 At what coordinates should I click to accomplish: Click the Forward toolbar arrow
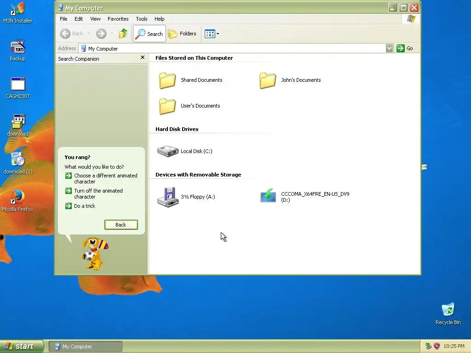[x=101, y=34]
